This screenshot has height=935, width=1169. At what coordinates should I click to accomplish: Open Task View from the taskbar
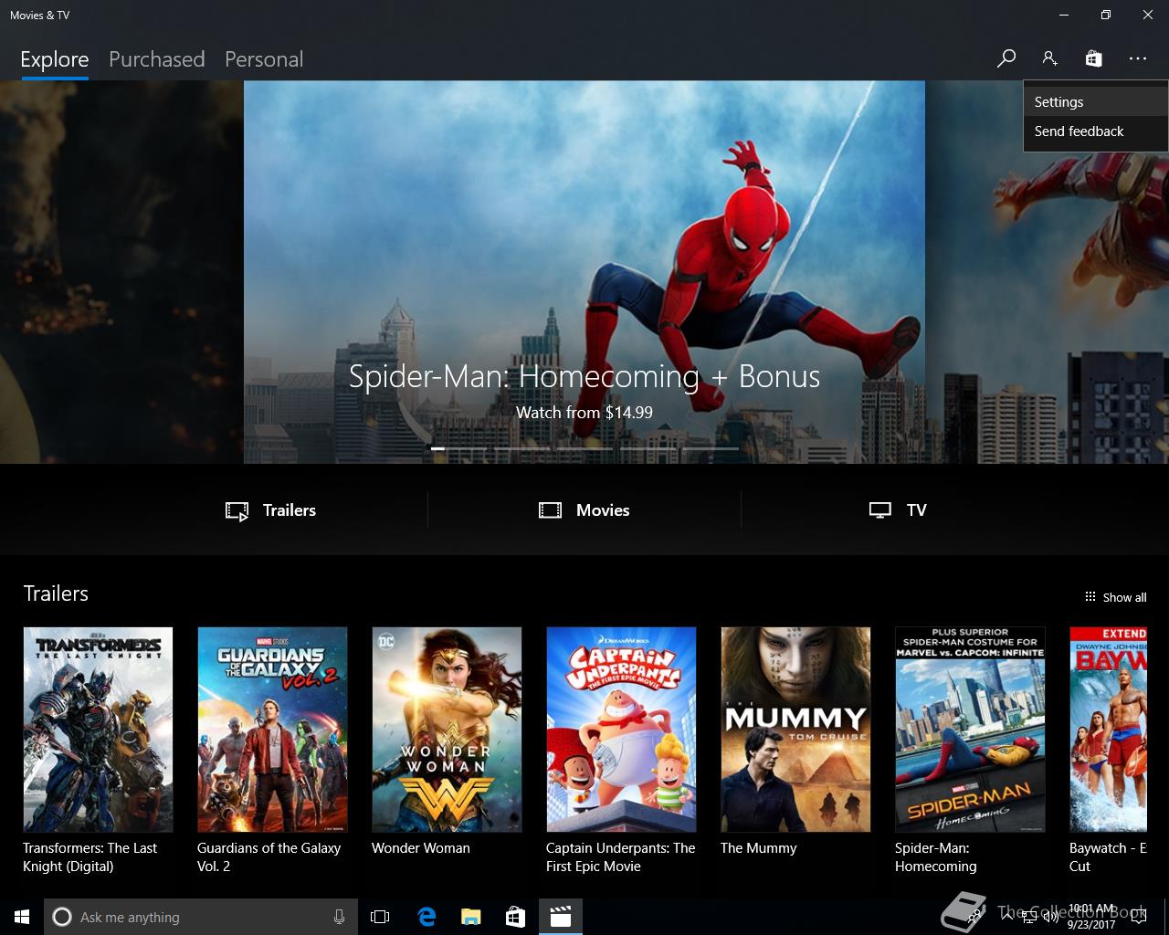tap(380, 917)
